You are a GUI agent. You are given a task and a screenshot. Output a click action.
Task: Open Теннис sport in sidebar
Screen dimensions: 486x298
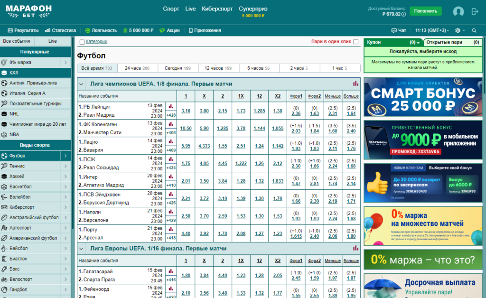point(30,166)
